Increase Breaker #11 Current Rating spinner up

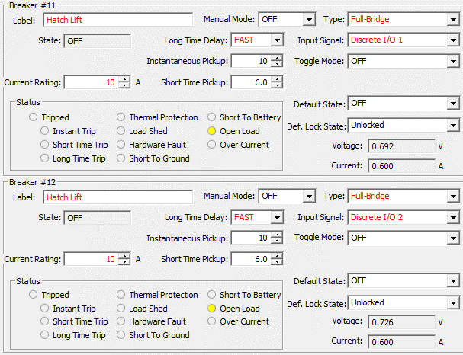coord(124,78)
